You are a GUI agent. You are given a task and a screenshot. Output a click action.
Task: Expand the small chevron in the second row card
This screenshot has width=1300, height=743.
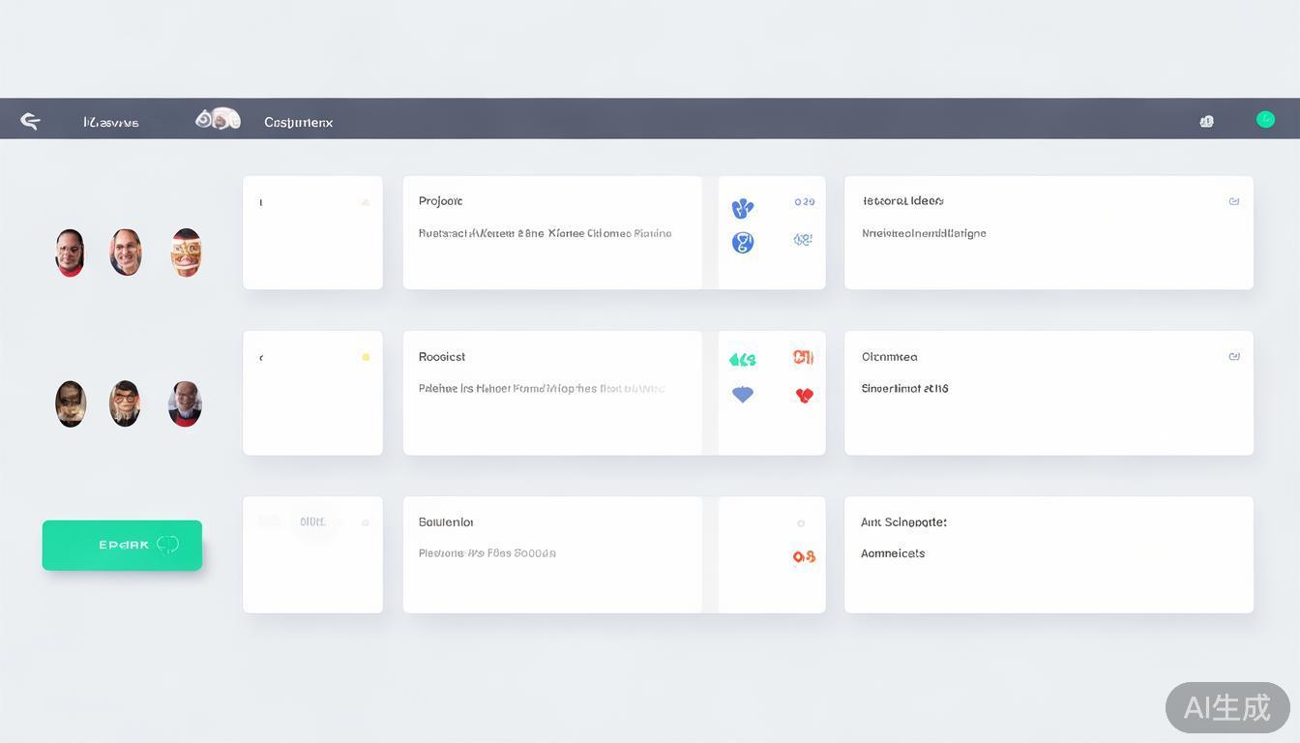(x=261, y=358)
